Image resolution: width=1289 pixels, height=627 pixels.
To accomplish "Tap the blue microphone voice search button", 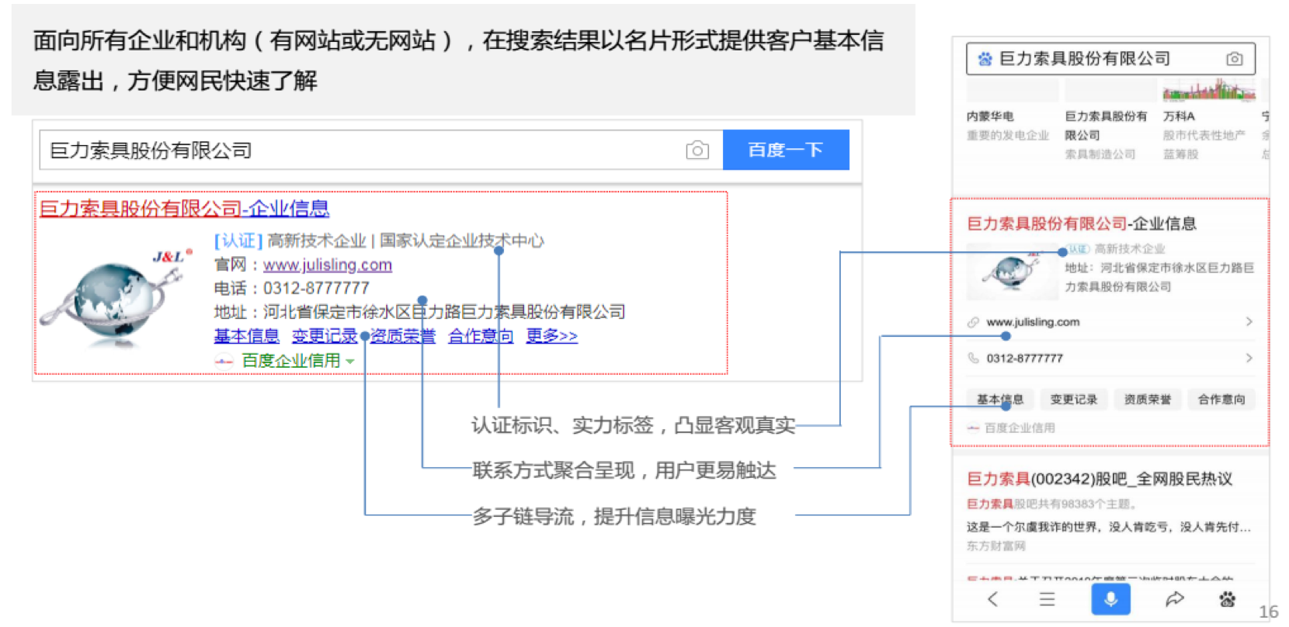I will click(1110, 598).
